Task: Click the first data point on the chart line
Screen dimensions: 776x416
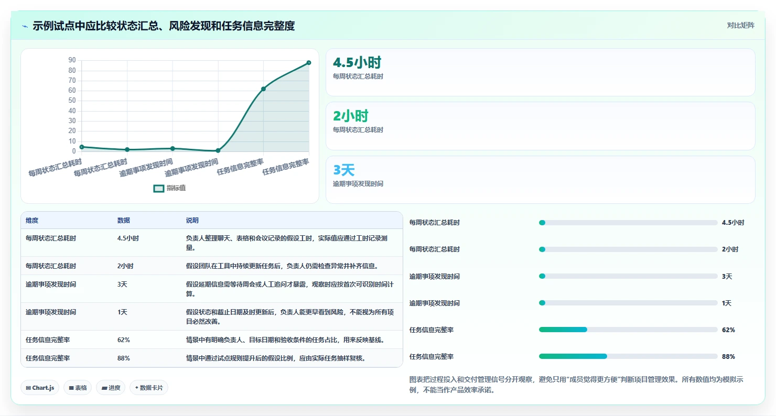Action: pos(82,147)
